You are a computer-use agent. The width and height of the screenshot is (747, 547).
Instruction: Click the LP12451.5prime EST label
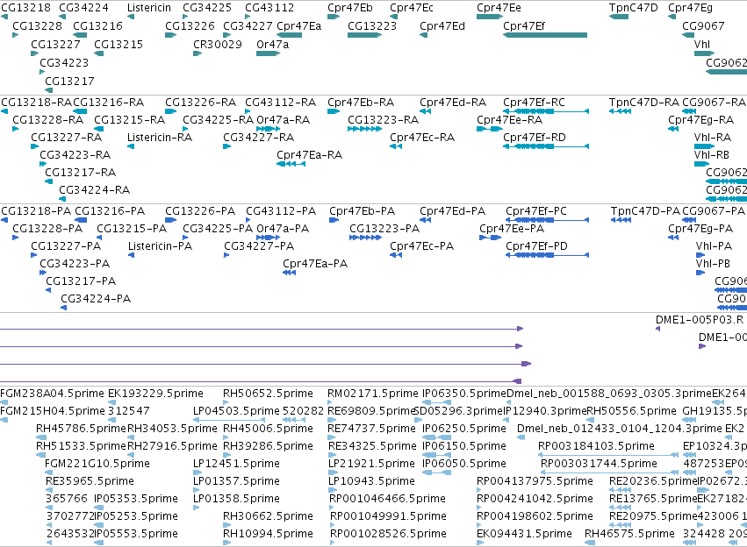pos(236,464)
